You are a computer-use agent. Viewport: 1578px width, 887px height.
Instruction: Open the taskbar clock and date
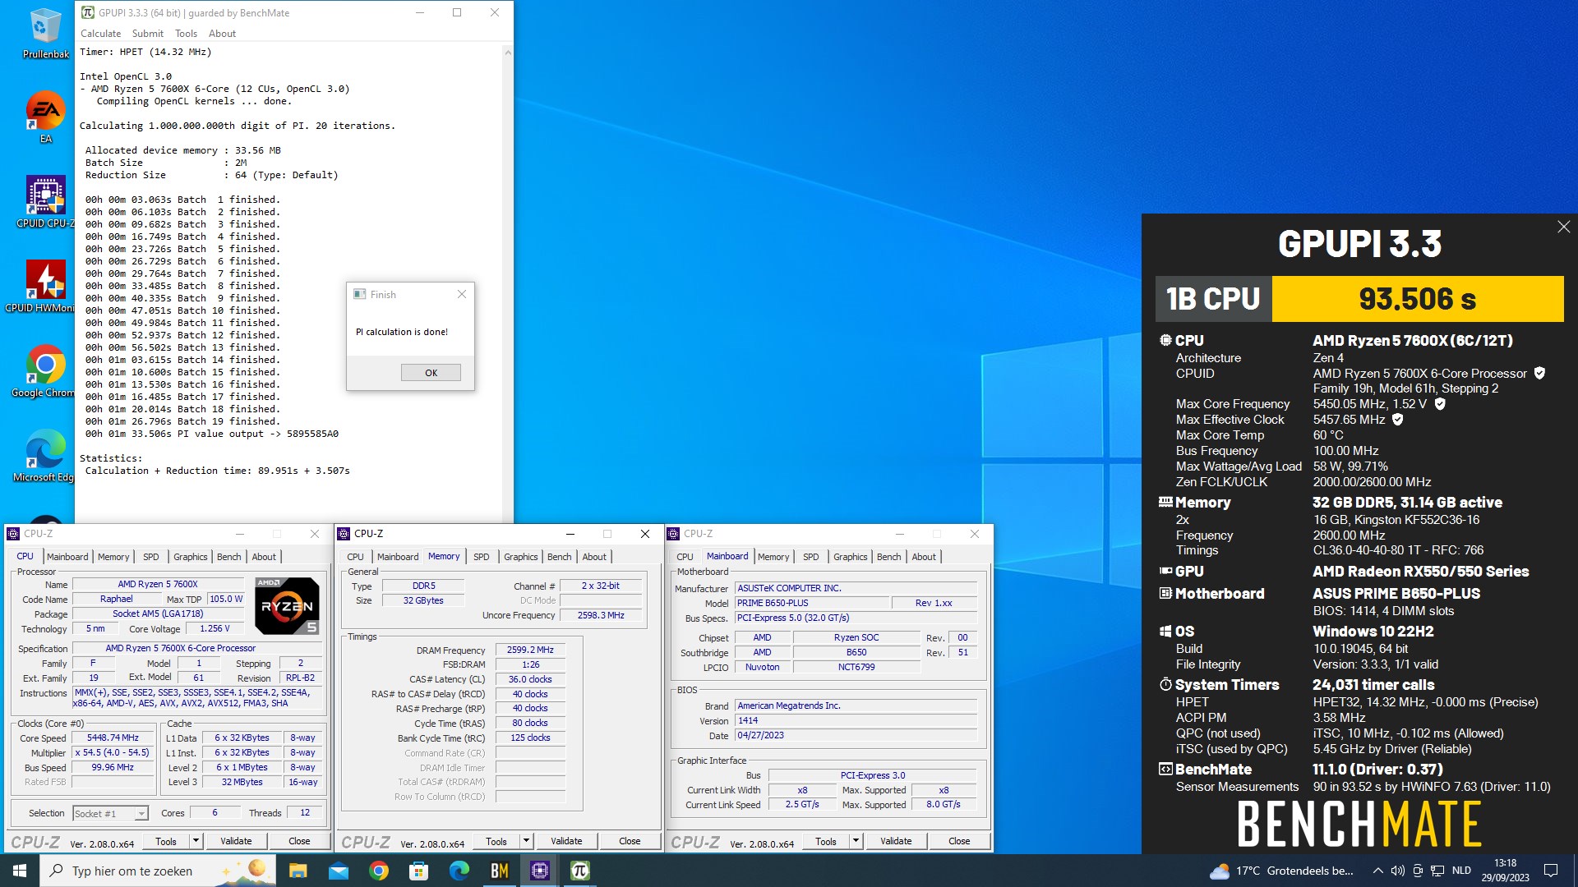(x=1505, y=871)
